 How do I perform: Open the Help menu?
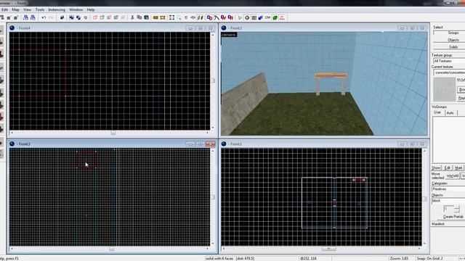pos(91,9)
